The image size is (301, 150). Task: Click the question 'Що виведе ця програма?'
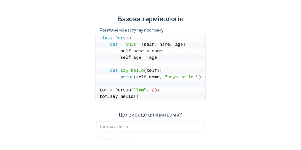pyautogui.click(x=150, y=115)
